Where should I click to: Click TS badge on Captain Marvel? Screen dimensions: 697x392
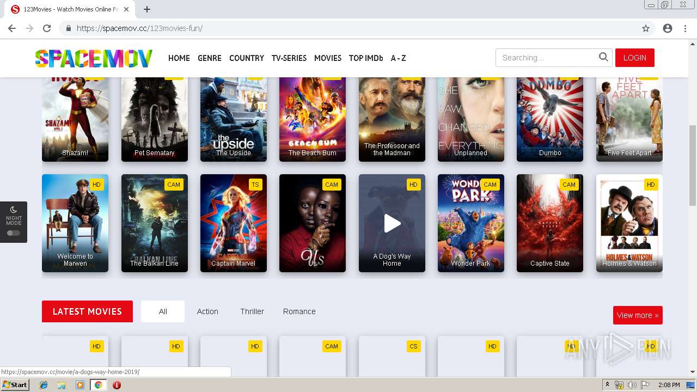(x=255, y=185)
